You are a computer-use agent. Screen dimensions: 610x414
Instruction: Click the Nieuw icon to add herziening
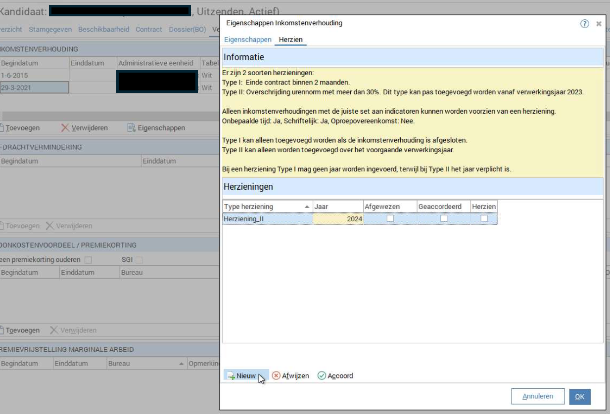coord(231,376)
